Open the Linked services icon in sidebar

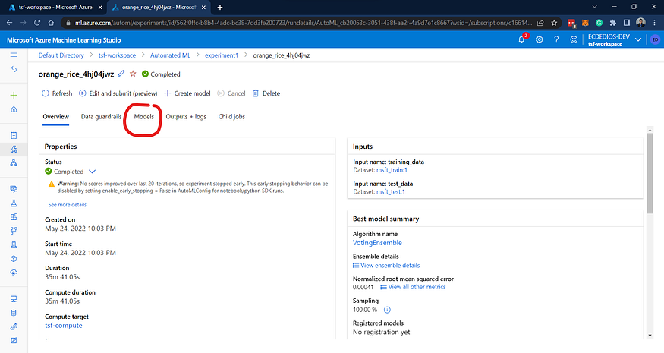click(14, 326)
